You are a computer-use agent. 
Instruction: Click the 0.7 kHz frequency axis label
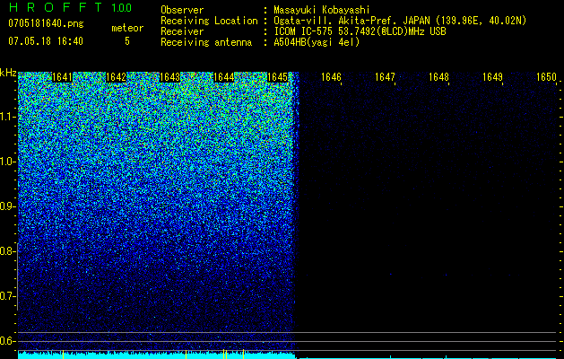6,296
